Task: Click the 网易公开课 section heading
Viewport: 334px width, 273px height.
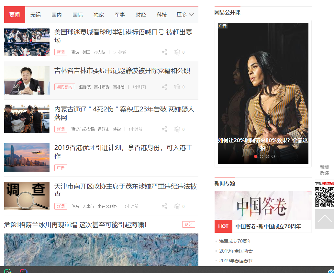Action: coord(227,13)
